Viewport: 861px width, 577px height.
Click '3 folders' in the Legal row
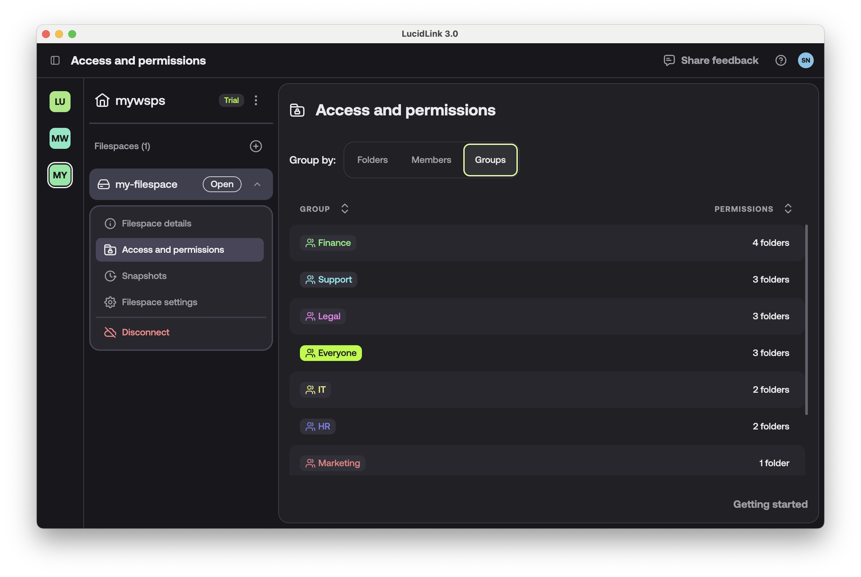pyautogui.click(x=770, y=316)
